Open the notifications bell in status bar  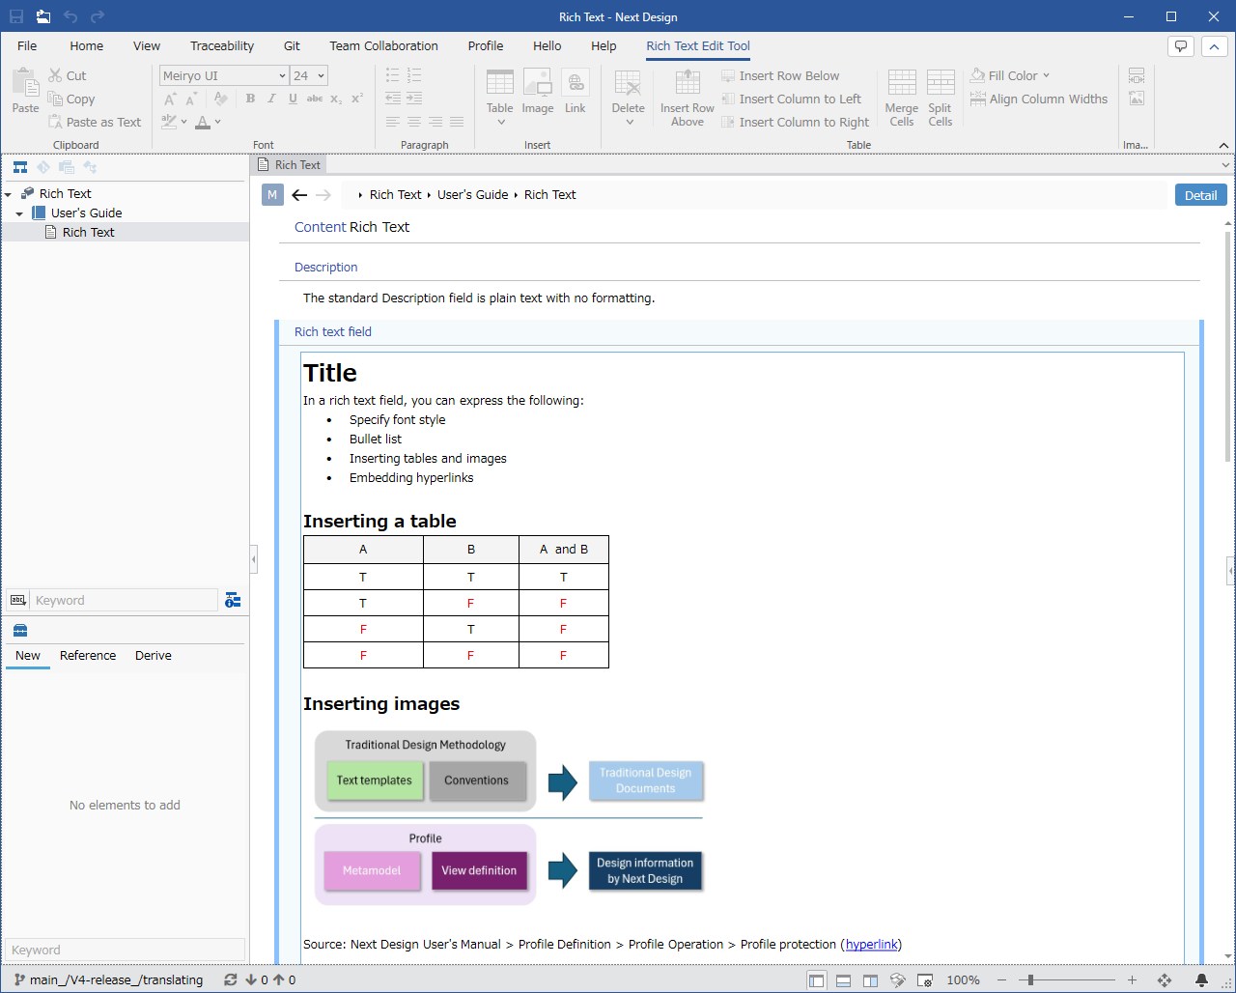(x=1202, y=979)
